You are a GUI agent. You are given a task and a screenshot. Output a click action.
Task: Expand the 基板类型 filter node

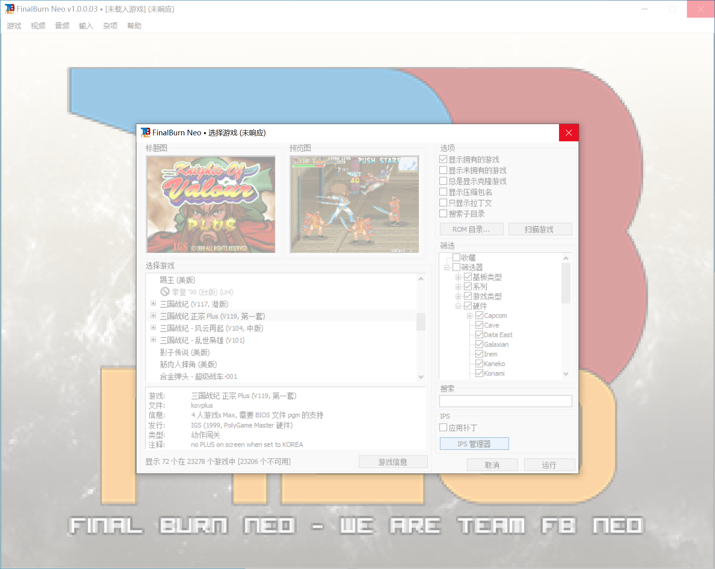458,277
